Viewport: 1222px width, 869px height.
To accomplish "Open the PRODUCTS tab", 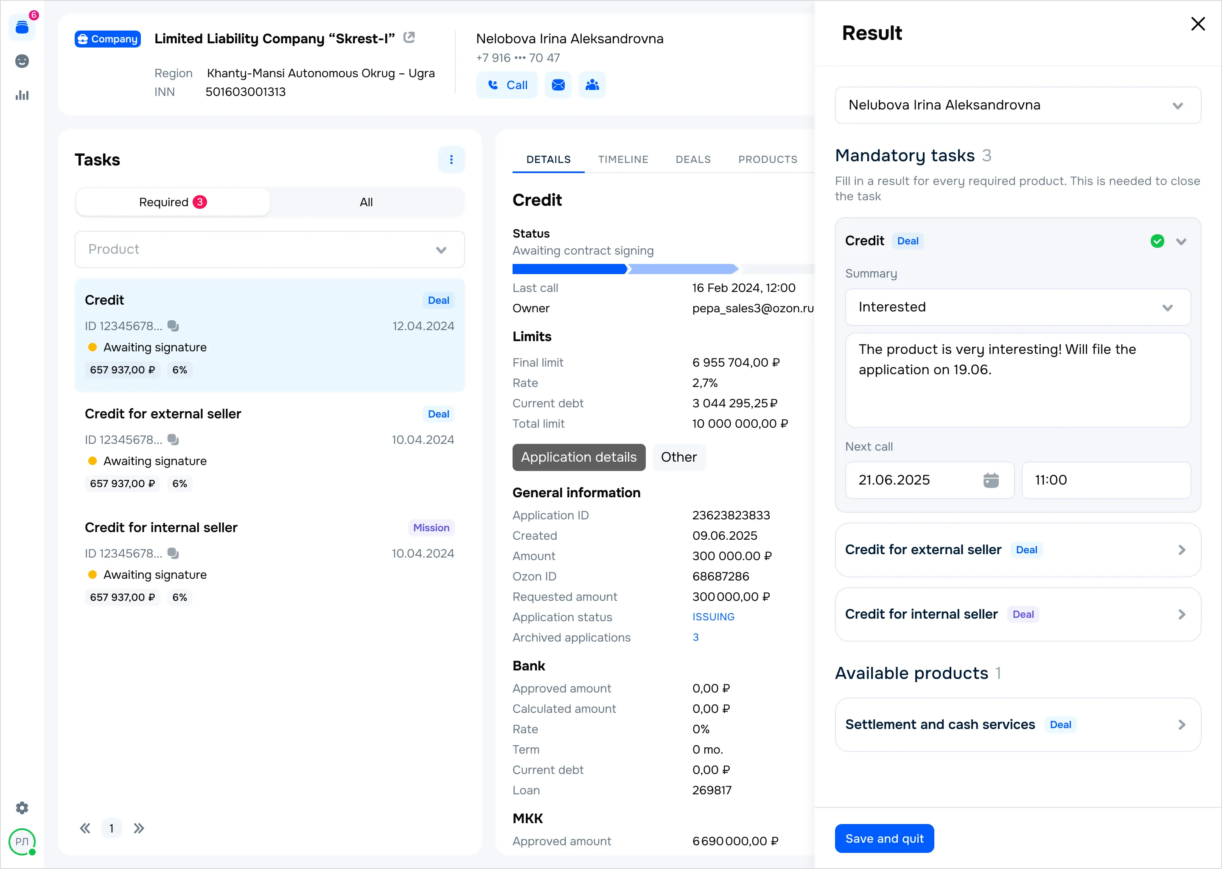I will coord(767,160).
